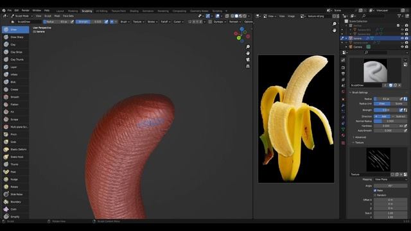Open the Cursor dropdown in tool header
The height and width of the screenshot is (231, 411).
coord(179,22)
